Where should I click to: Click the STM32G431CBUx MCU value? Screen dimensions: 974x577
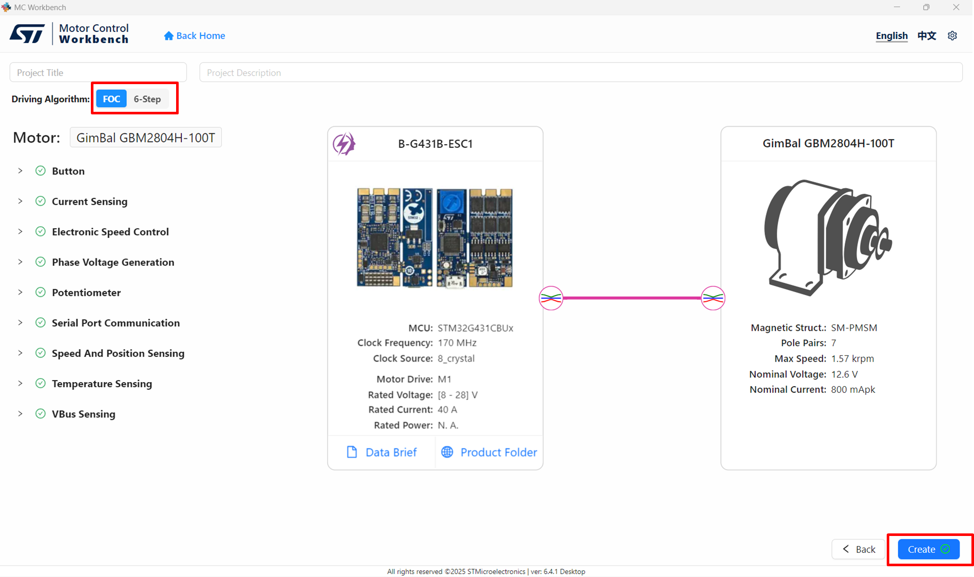(x=475, y=328)
